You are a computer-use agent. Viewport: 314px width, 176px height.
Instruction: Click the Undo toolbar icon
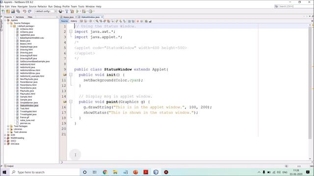[25, 11]
